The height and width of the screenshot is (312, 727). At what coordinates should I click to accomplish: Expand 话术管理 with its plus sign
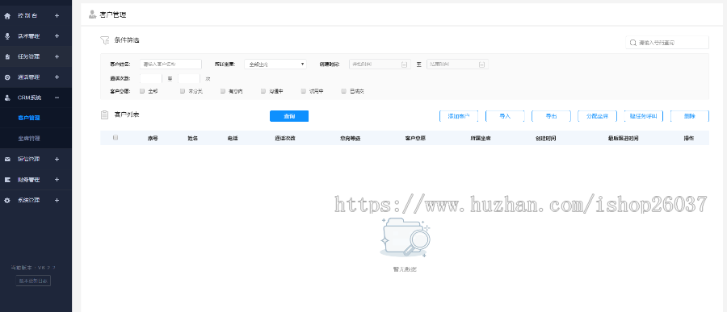click(57, 36)
